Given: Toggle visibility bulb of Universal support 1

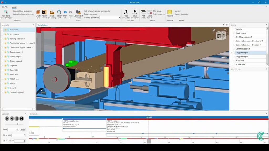Looking at the screenshot, I should click(6, 92).
